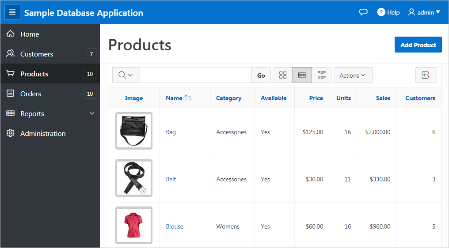This screenshot has width=449, height=248.
Task: Open Administration gear item in sidebar
Action: (43, 133)
